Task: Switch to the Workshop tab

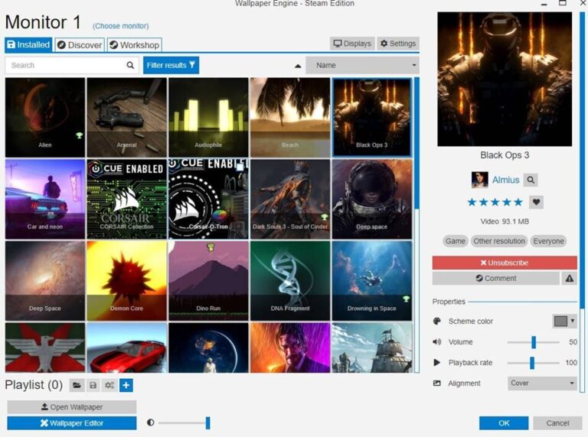Action: coord(134,45)
